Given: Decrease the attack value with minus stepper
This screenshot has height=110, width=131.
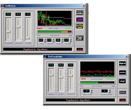Looking at the screenshot, I should tap(45, 41).
